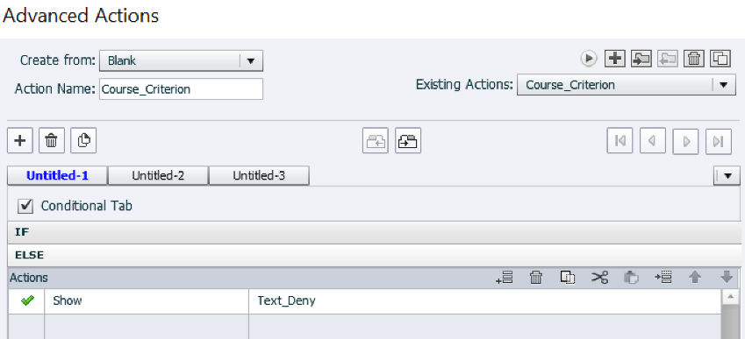Open the decision tabs overflow dropdown

pos(727,176)
